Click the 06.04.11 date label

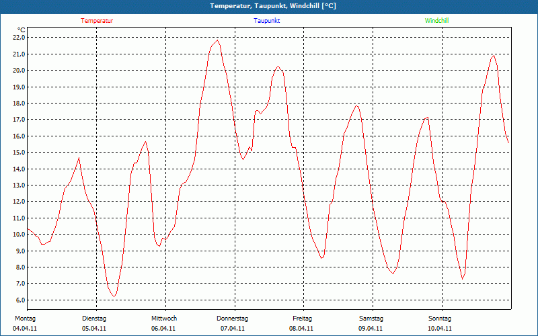pos(163,329)
